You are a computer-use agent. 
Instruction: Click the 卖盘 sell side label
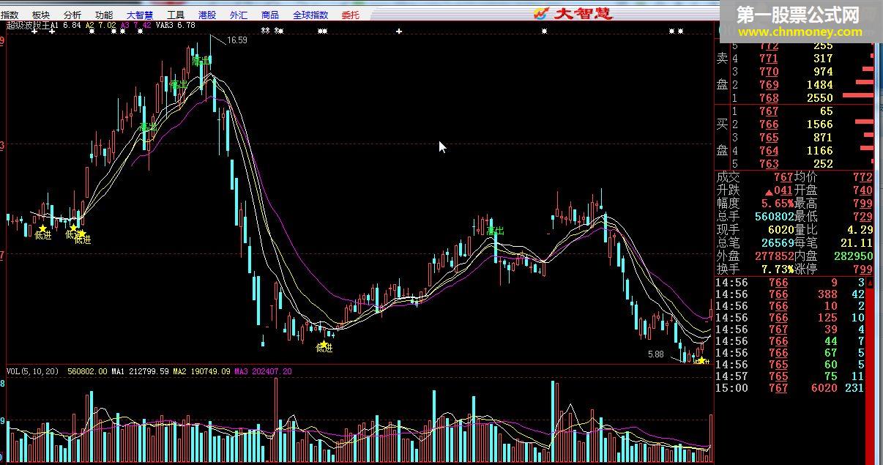722,71
